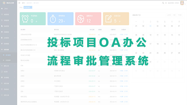Select date 14 in the calendar
The height and width of the screenshot is (105, 187).
pyautogui.click(x=179, y=35)
